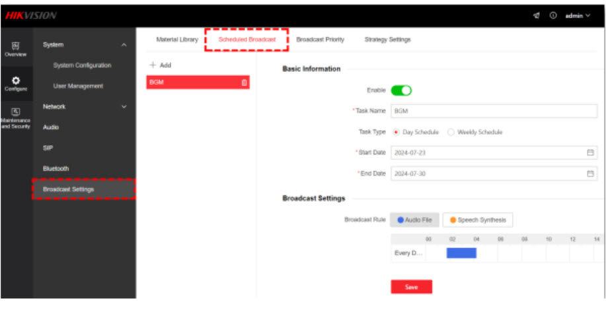Select the Day Schedule radio button
The width and height of the screenshot is (606, 312).
pyautogui.click(x=396, y=132)
